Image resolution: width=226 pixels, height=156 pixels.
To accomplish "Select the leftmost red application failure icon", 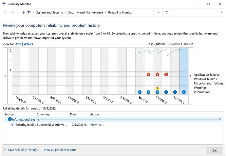I will [x=148, y=75].
